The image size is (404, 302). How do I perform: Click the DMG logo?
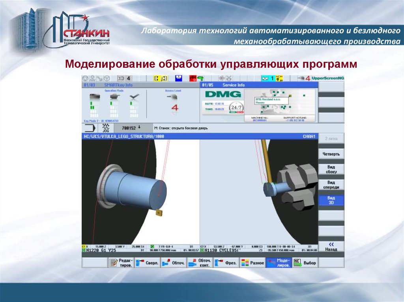[223, 94]
